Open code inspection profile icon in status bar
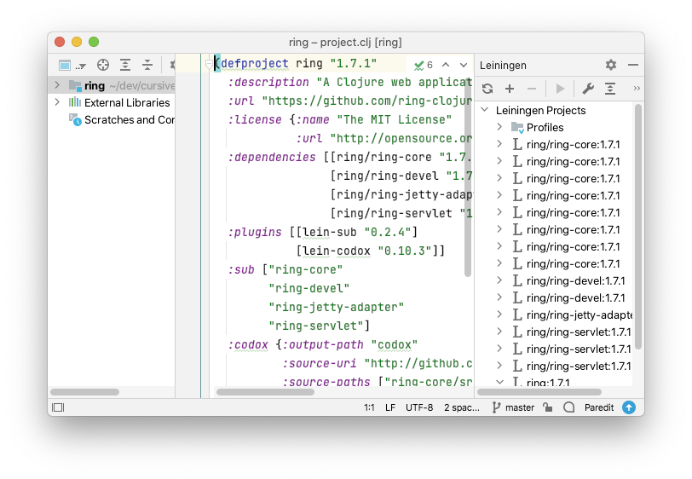692x479 pixels. coord(569,407)
